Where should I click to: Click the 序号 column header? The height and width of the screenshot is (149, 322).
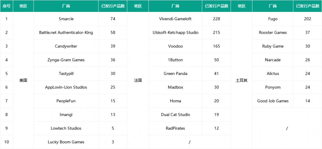click(x=7, y=6)
